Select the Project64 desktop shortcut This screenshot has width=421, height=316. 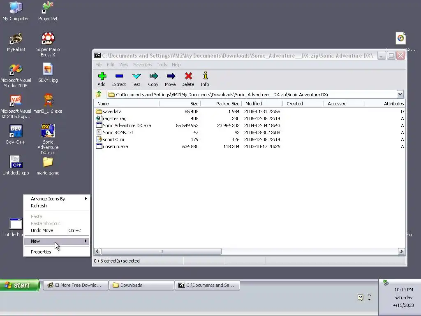point(48,11)
